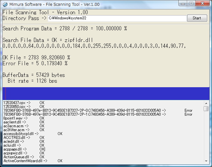Select the aclui.dll result line
This screenshot has height=167, width=212.
click(x=24, y=145)
